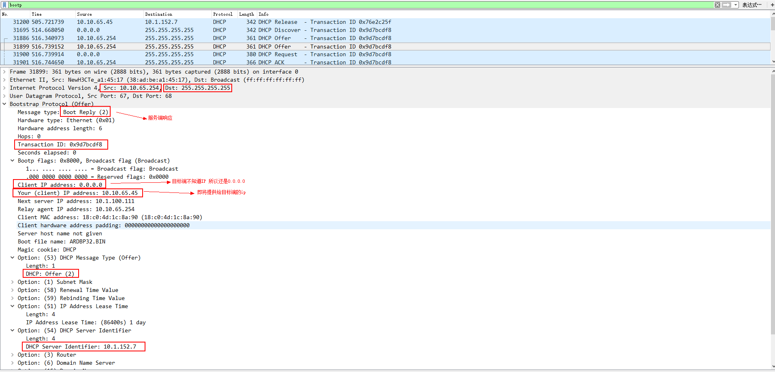Open the display filter bookmark menu

[x=4, y=5]
